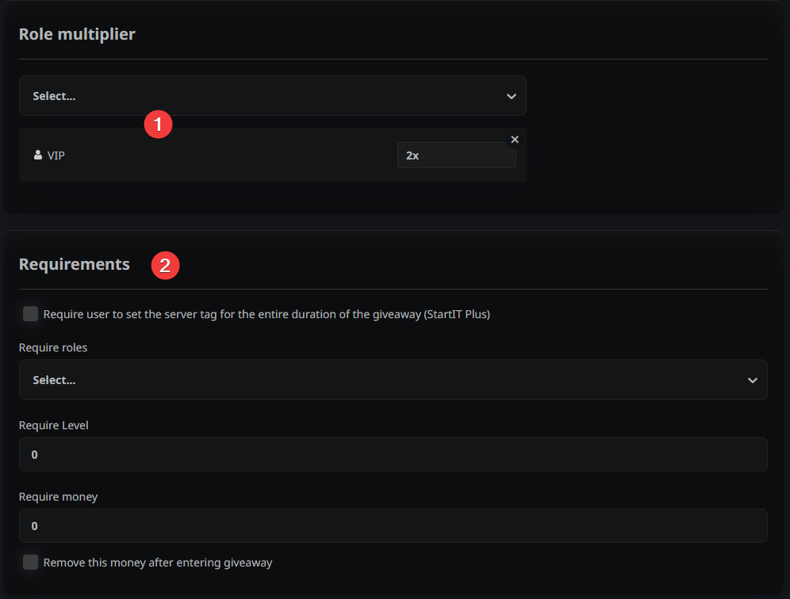
Task: Click the red number 2 marker
Action: pos(166,266)
